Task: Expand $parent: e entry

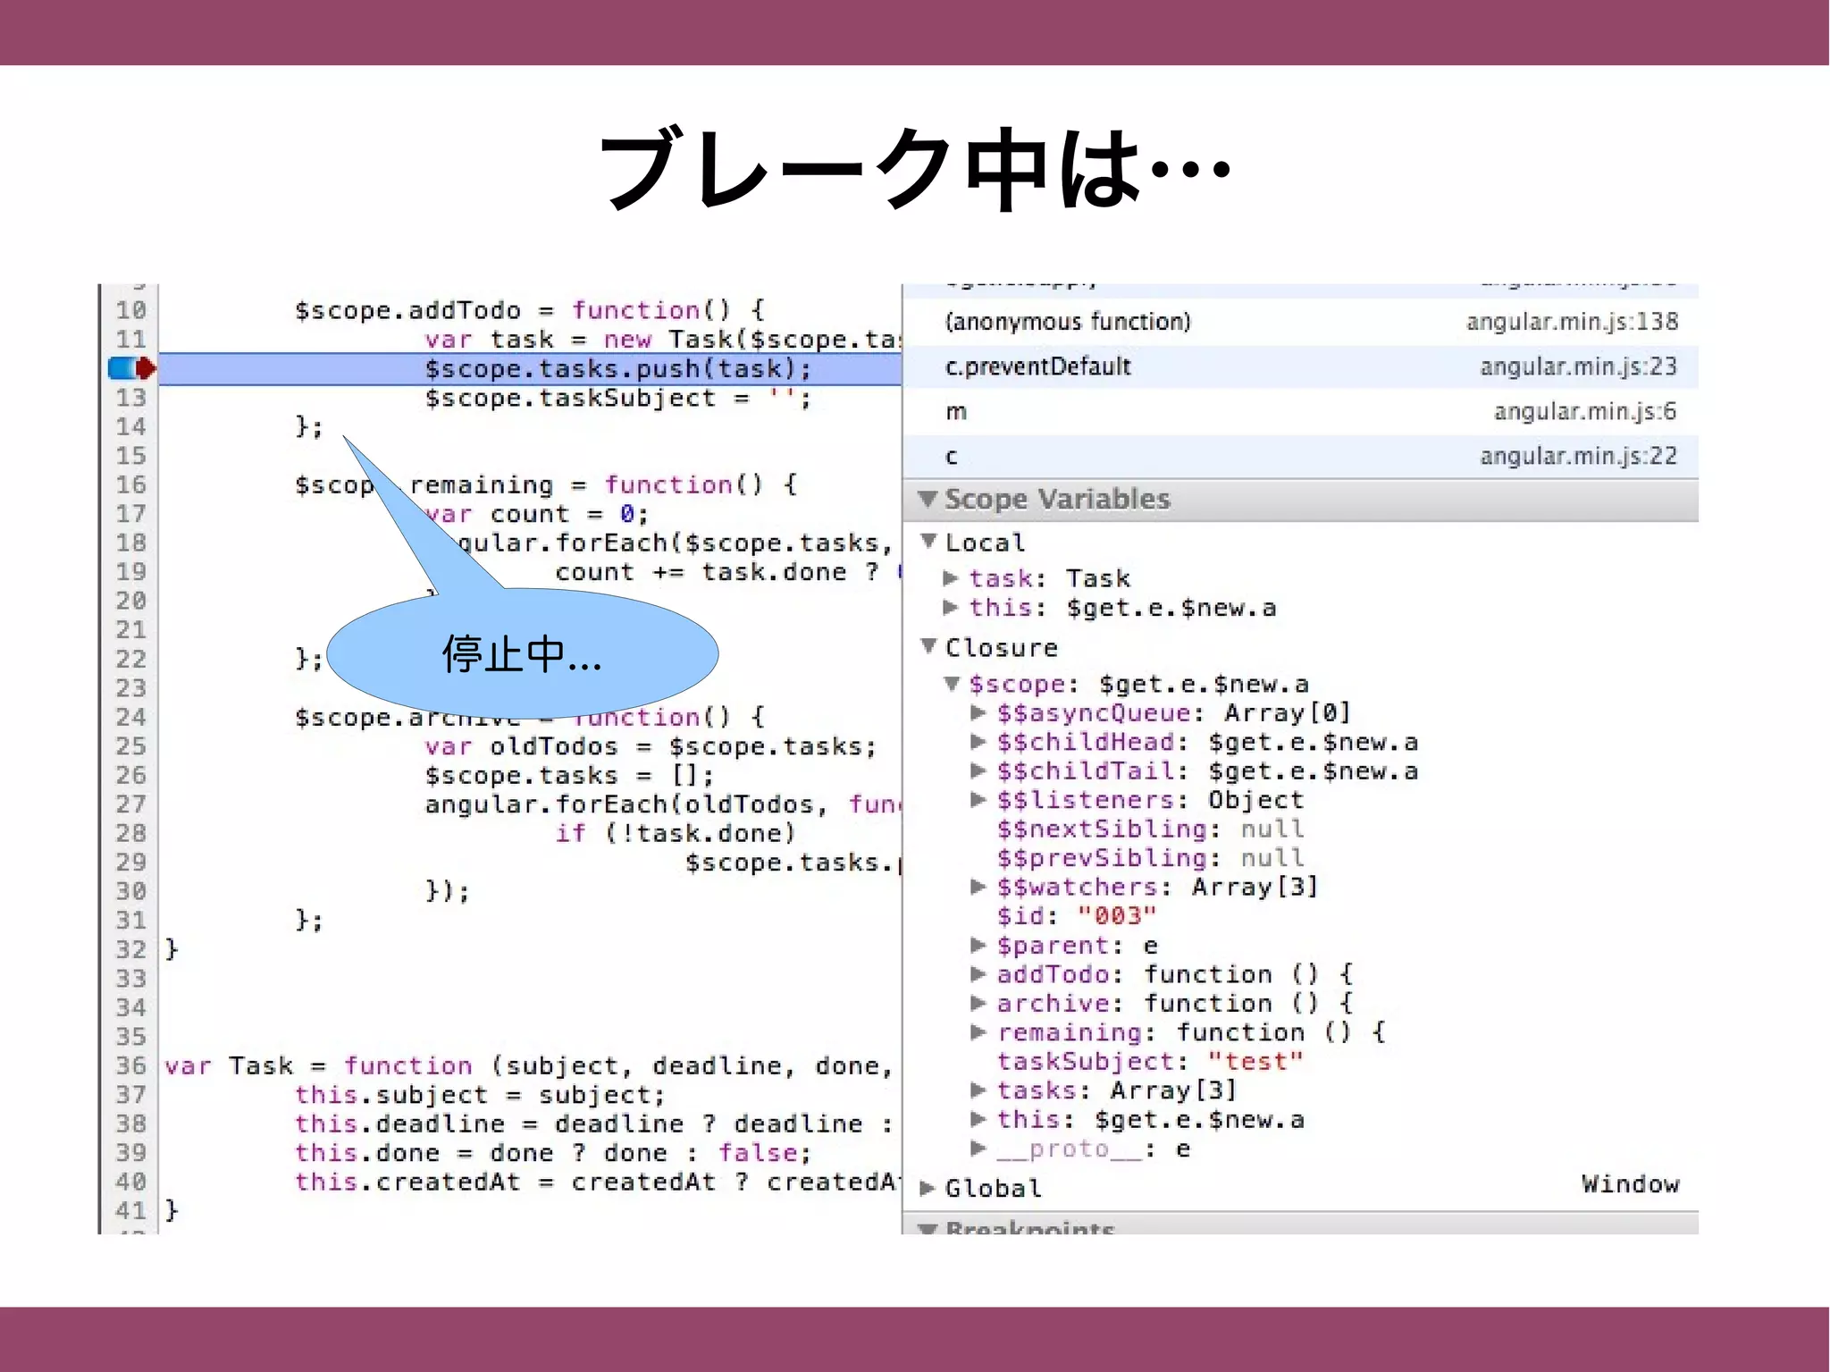Action: pos(978,945)
